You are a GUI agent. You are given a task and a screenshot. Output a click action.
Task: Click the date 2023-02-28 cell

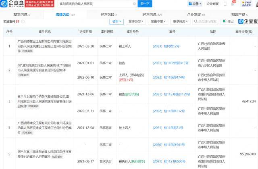85,46
